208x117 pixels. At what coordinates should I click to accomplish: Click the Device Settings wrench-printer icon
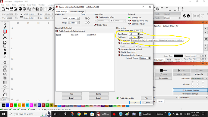click(188, 16)
